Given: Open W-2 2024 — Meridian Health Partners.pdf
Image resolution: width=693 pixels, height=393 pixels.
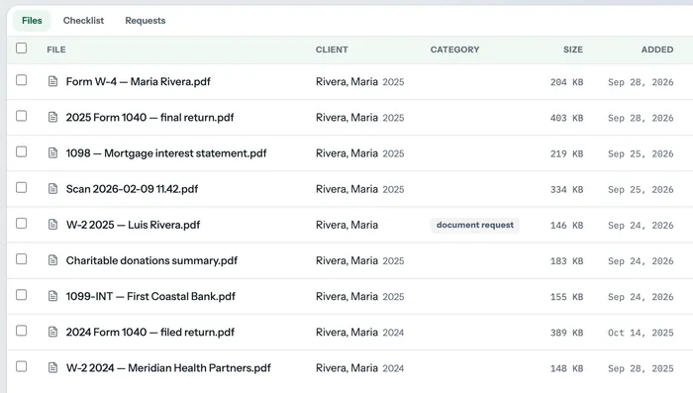Looking at the screenshot, I should [168, 368].
